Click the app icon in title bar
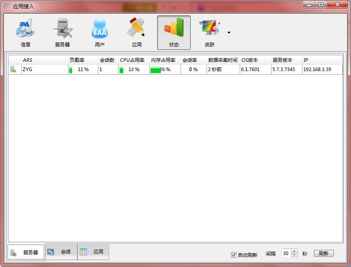Screen dimensions: 351x267 click(x=7, y=6)
